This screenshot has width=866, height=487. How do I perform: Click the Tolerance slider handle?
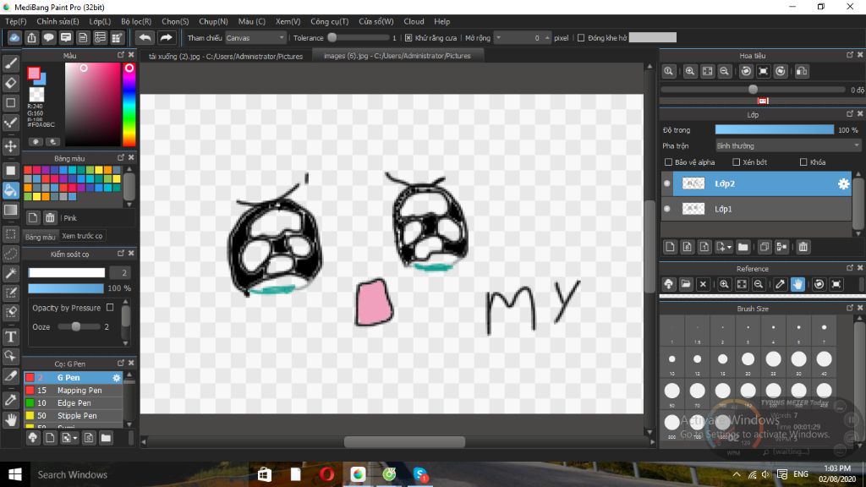pos(332,37)
